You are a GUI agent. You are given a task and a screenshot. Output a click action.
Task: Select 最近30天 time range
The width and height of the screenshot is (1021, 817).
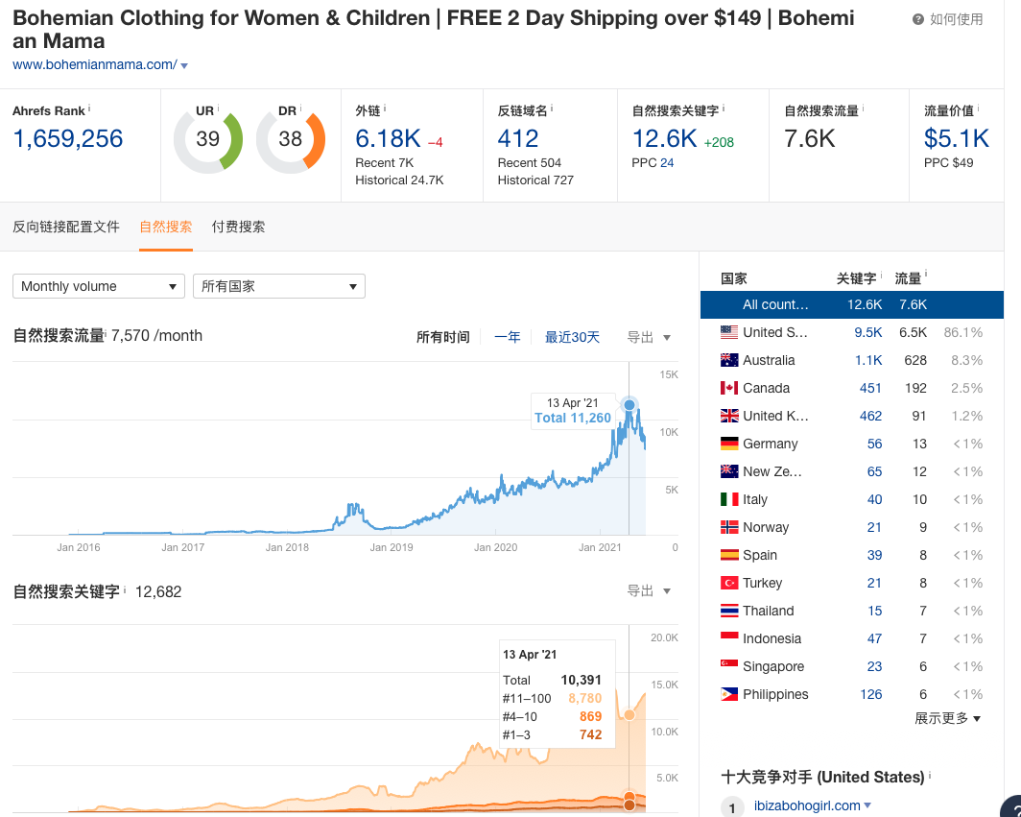[x=572, y=337]
